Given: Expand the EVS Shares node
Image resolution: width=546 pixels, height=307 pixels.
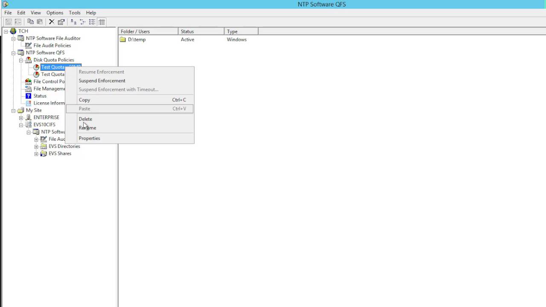Looking at the screenshot, I should 36,153.
